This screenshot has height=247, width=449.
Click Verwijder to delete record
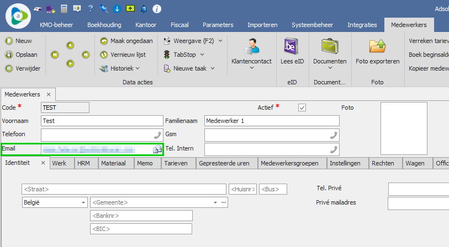[x=23, y=68]
